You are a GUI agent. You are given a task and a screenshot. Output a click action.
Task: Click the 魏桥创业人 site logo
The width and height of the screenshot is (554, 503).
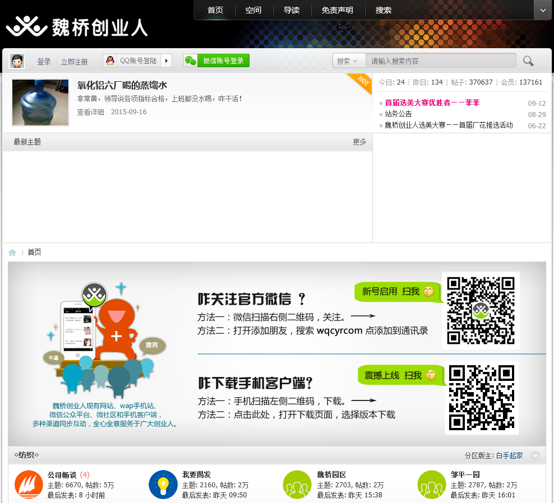pyautogui.click(x=77, y=27)
